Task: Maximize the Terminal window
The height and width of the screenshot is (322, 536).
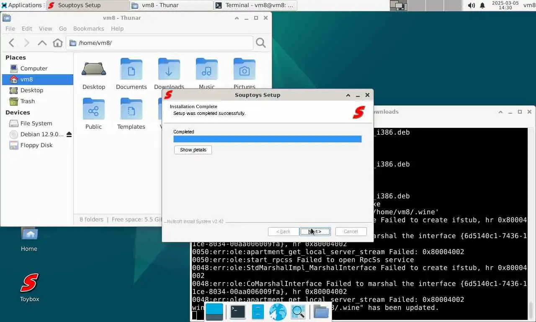Action: [x=520, y=112]
